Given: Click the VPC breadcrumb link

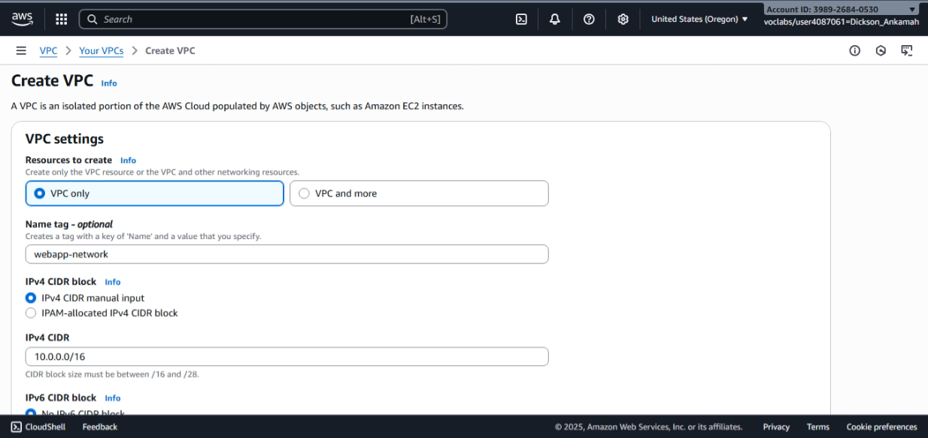Looking at the screenshot, I should tap(48, 50).
